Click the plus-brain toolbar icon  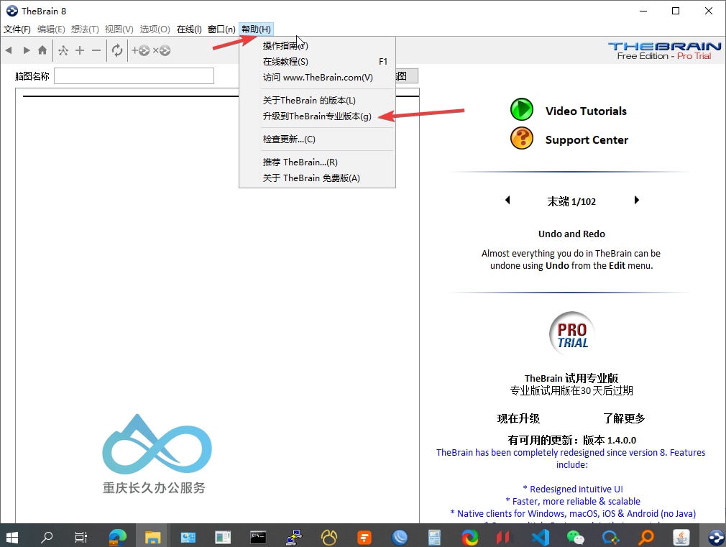[x=140, y=50]
